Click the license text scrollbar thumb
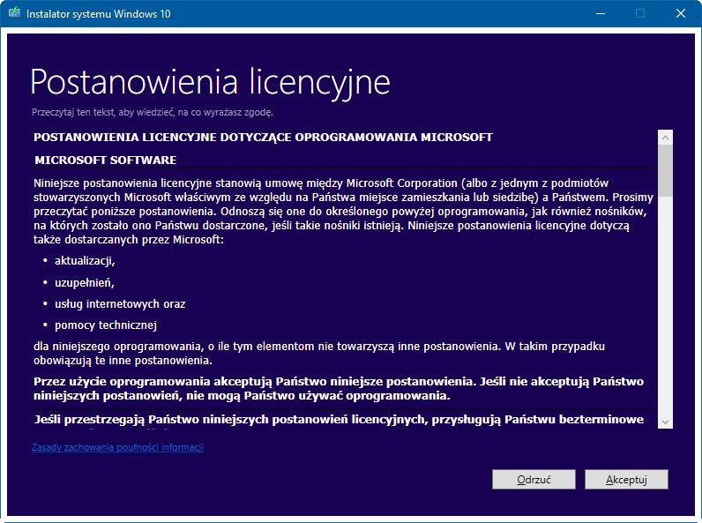The width and height of the screenshot is (702, 523). [x=665, y=170]
